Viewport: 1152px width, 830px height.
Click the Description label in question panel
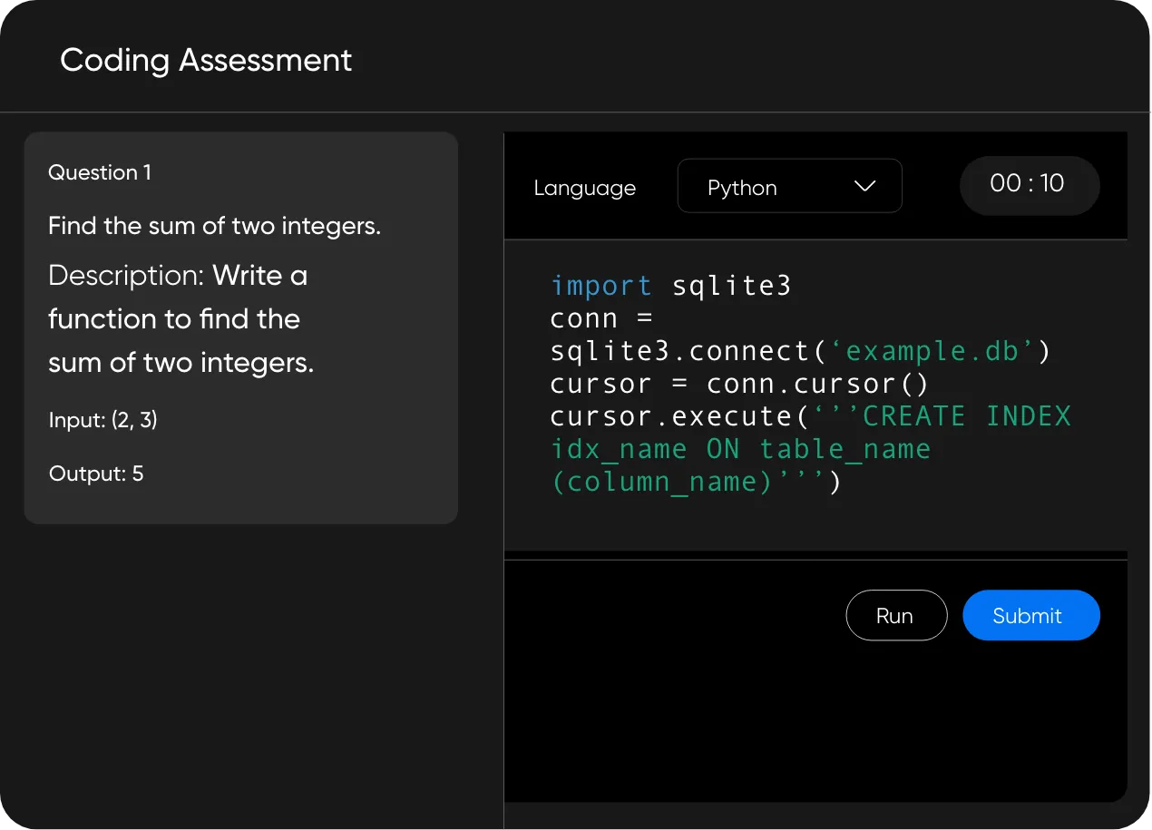(x=127, y=275)
